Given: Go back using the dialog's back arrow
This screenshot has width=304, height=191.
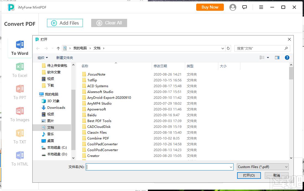Looking at the screenshot, I should [x=38, y=48].
